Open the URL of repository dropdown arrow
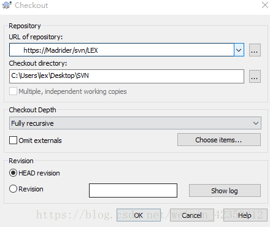The height and width of the screenshot is (227, 270). click(239, 50)
